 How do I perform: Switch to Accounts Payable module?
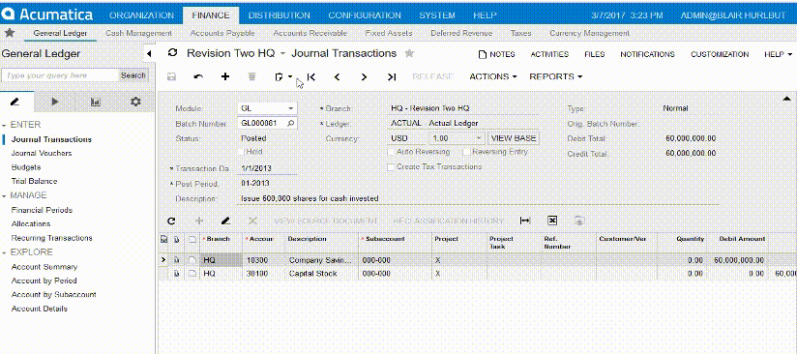222,33
